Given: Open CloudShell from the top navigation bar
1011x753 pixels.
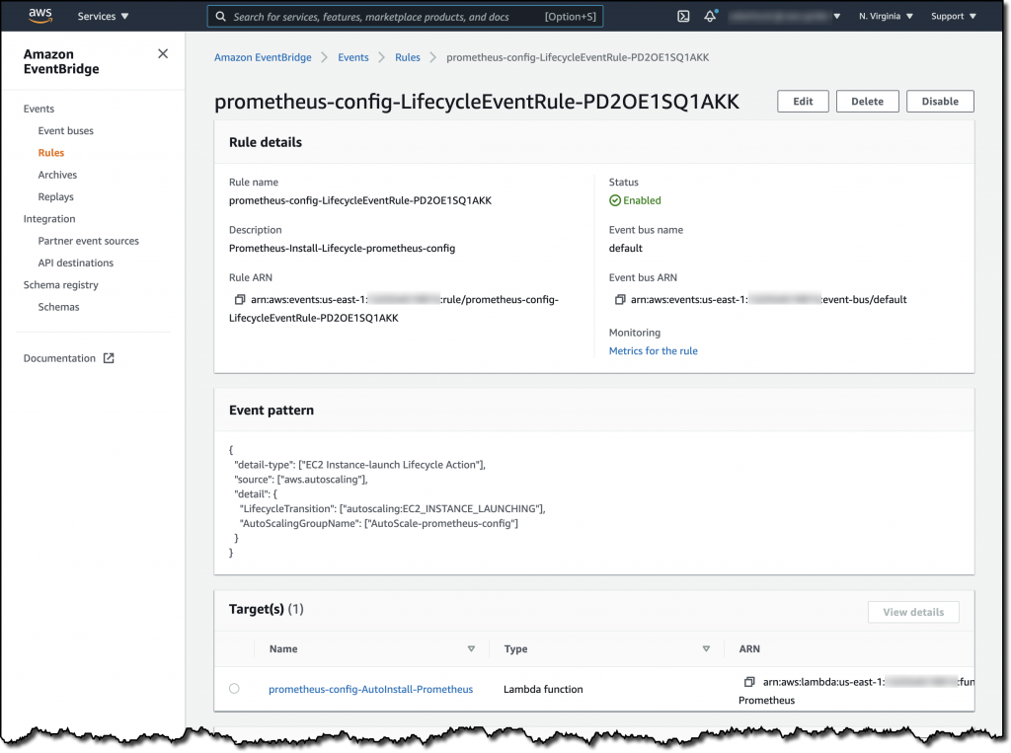Looking at the screenshot, I should click(x=683, y=16).
